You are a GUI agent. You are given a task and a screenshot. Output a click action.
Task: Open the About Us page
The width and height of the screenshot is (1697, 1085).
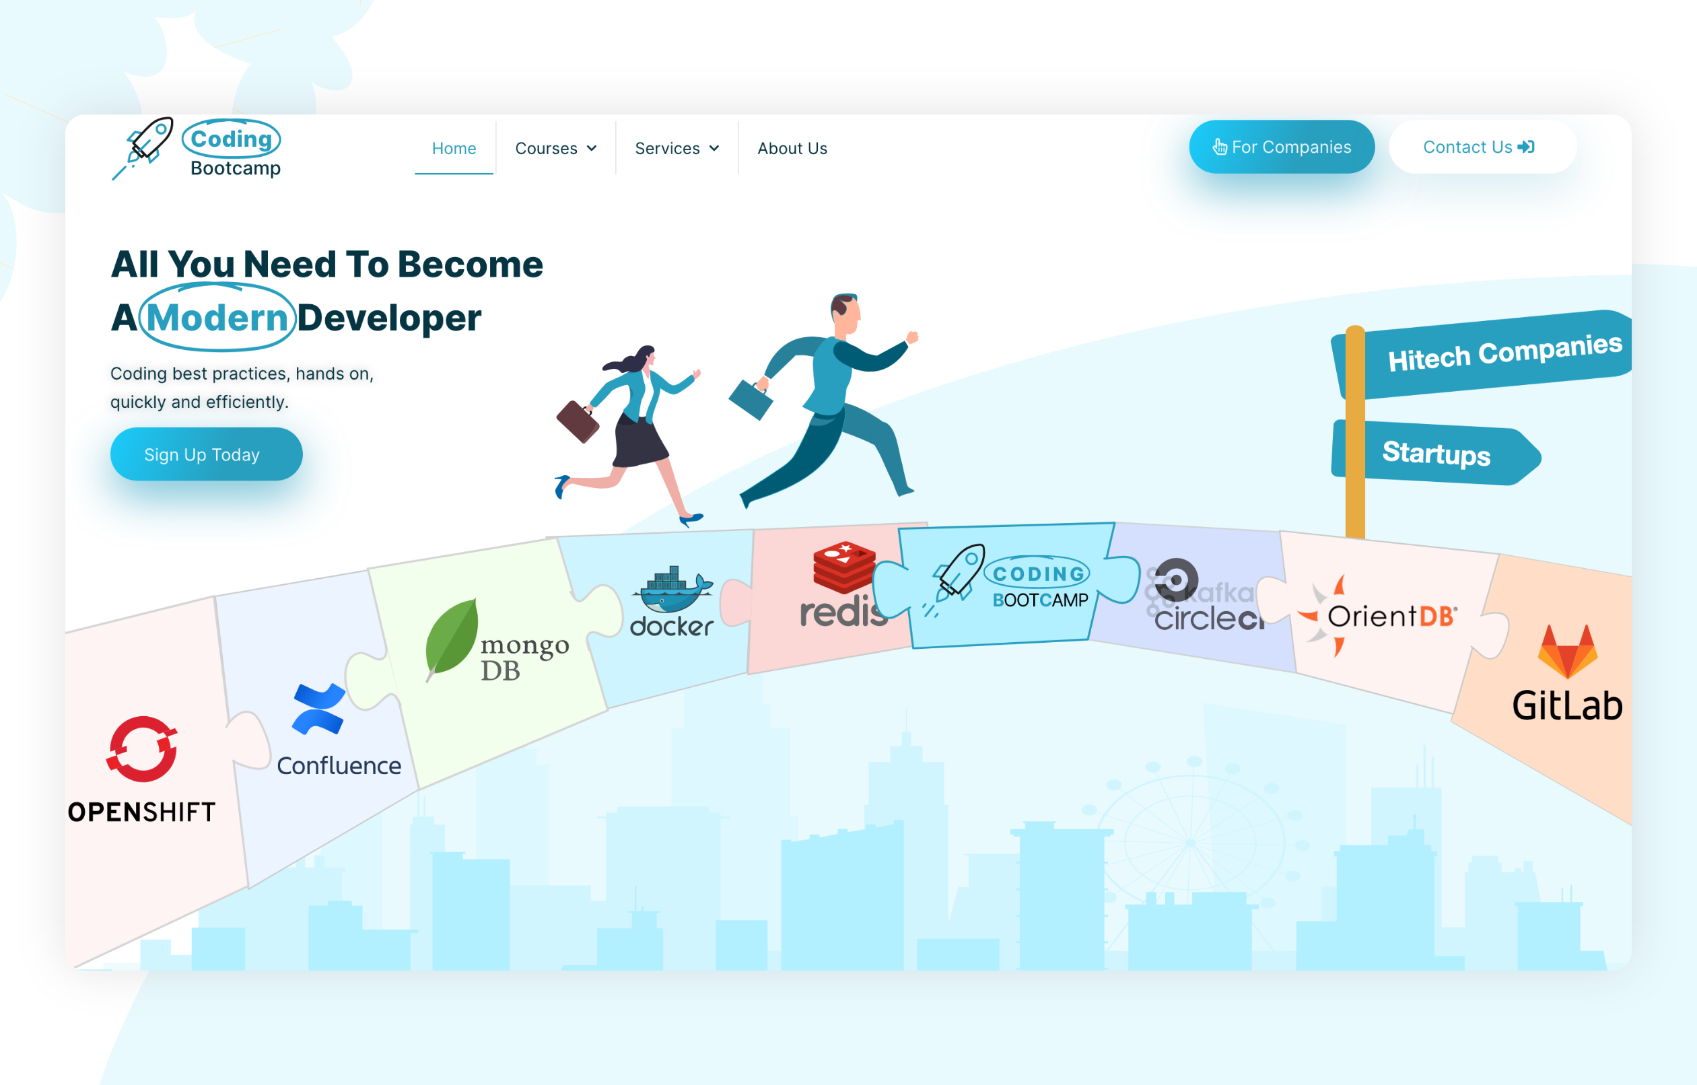coord(792,149)
